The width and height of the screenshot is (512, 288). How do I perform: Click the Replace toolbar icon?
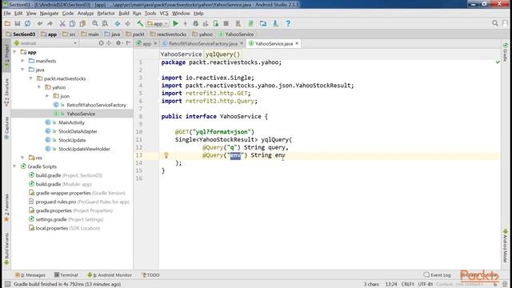(x=105, y=23)
